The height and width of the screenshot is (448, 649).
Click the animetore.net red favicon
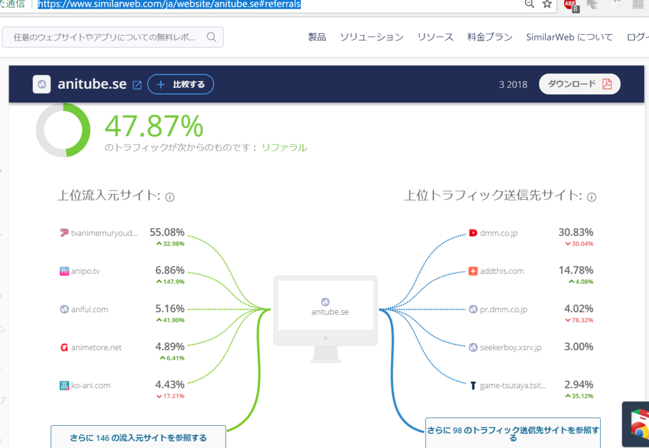click(64, 347)
